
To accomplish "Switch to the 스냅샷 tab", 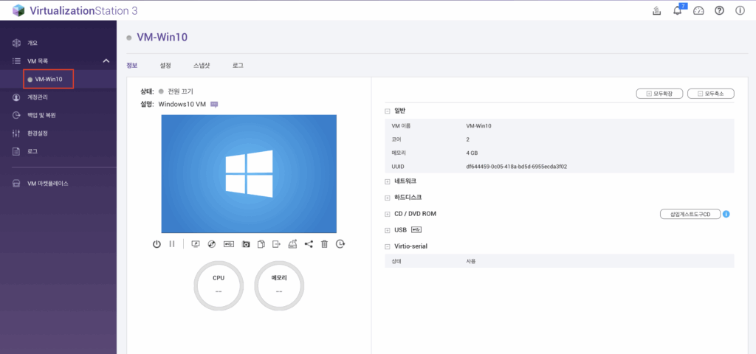I will click(x=202, y=66).
